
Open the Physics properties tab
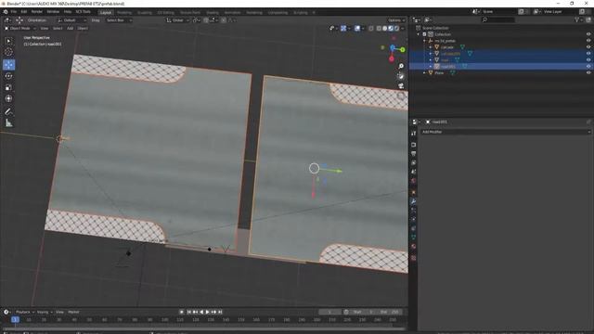[x=414, y=220]
